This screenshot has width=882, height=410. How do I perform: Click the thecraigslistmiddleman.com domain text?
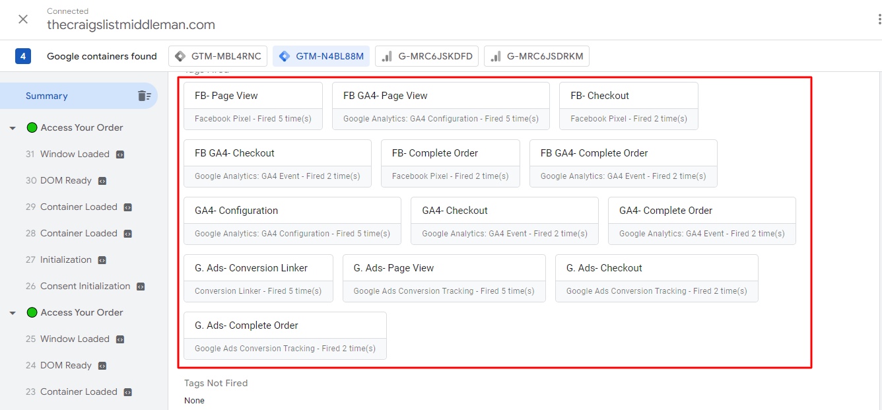[x=131, y=25]
